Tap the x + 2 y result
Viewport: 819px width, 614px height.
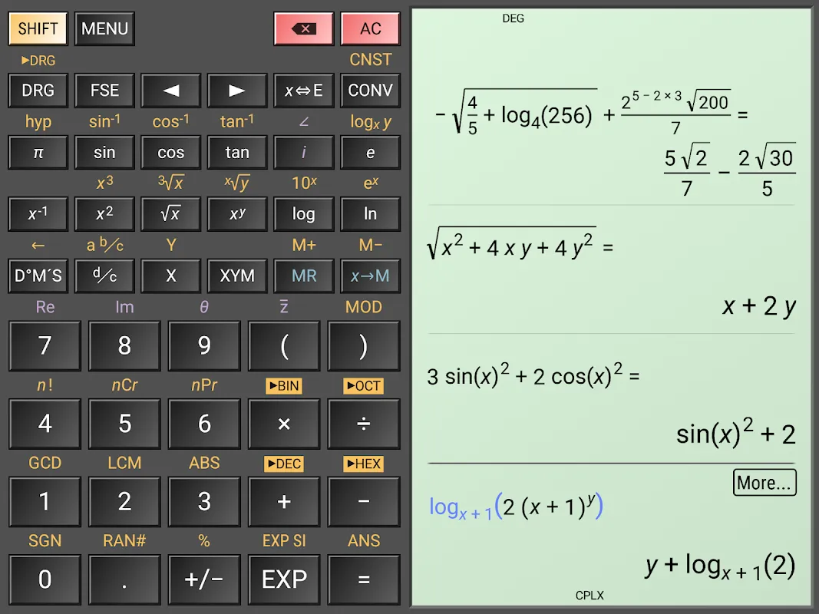(758, 306)
